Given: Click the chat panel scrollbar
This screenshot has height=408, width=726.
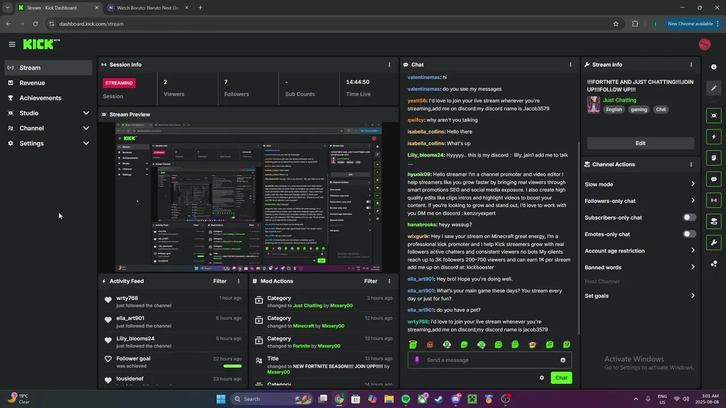Looking at the screenshot, I should (579, 238).
